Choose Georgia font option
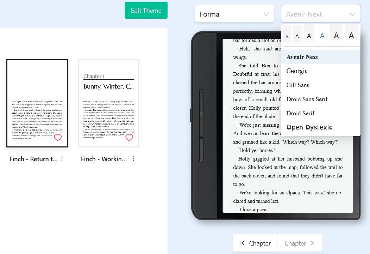Screen dimensions: 370x254 tap(321, 71)
